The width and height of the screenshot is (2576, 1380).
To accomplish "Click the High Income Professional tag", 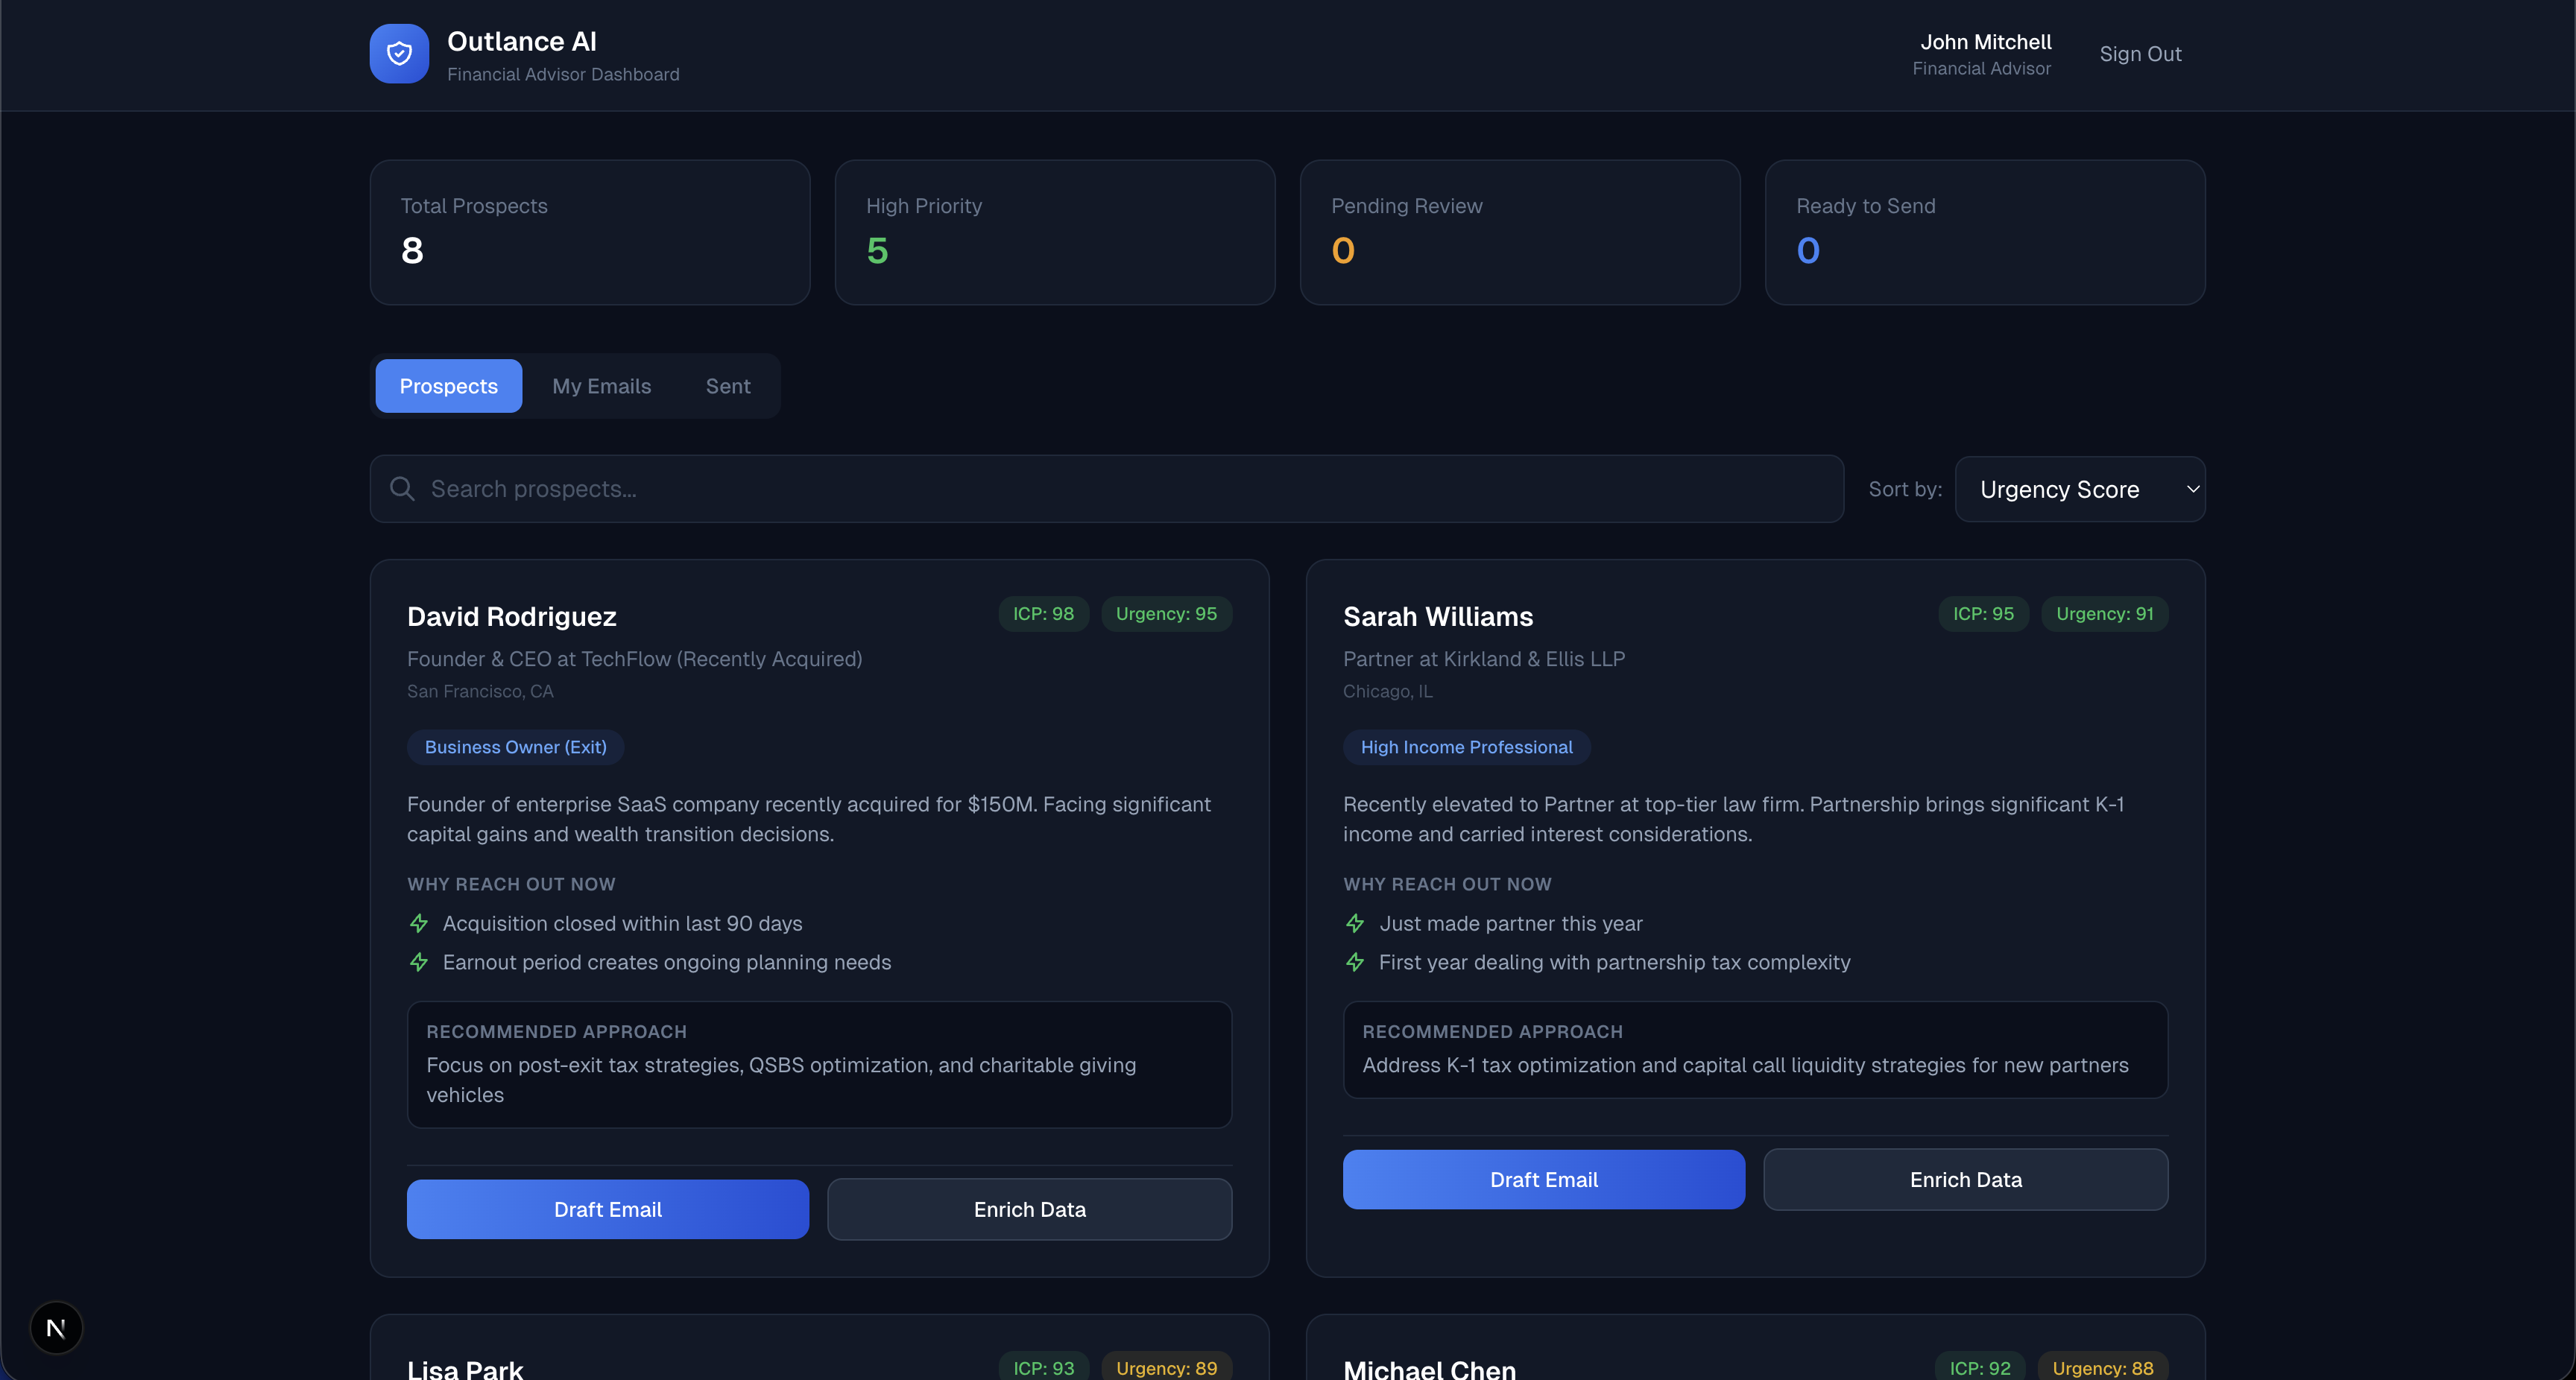I will [x=1466, y=747].
